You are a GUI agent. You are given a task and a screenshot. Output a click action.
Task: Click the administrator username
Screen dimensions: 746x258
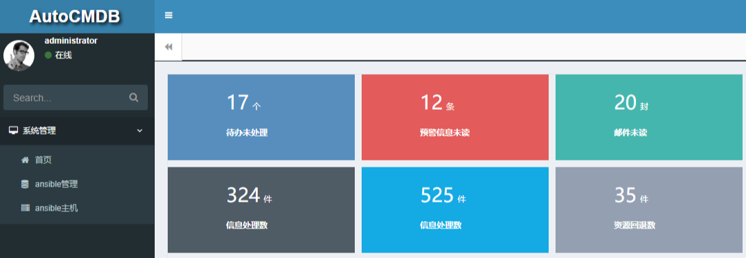coord(71,41)
